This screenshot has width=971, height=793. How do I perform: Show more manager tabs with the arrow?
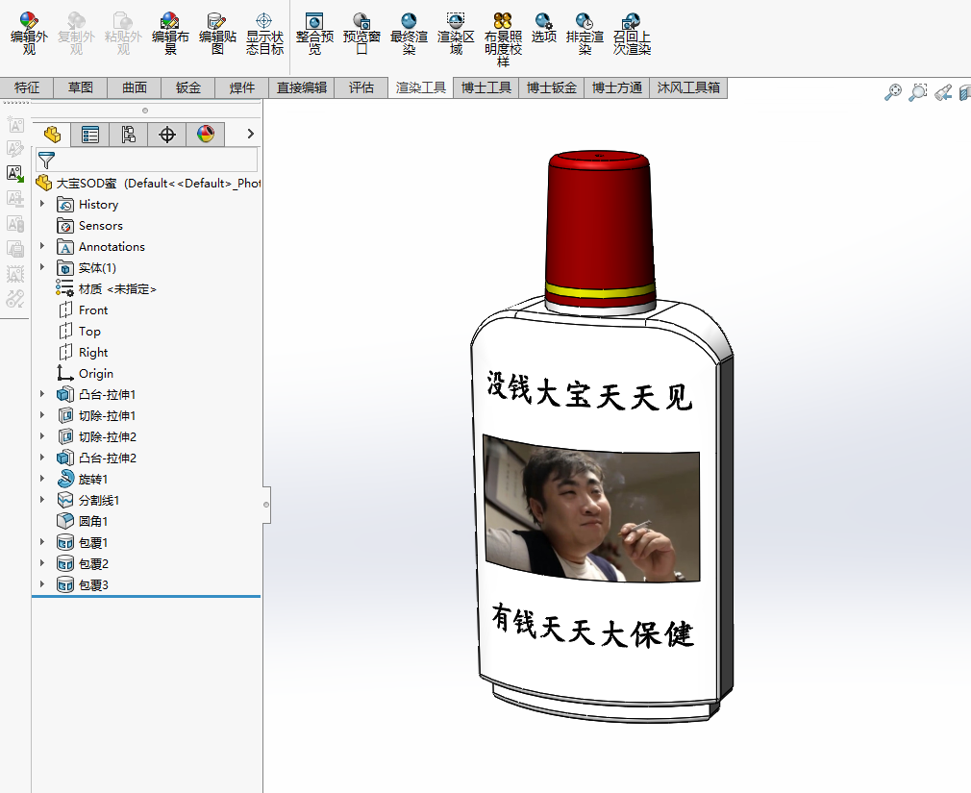coord(250,134)
